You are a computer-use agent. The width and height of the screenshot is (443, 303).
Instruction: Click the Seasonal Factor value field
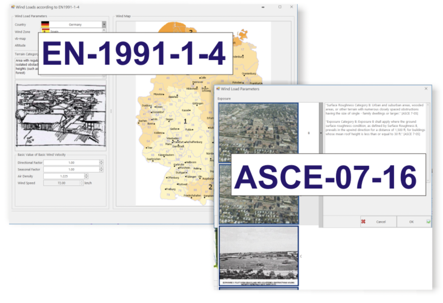tap(71, 169)
